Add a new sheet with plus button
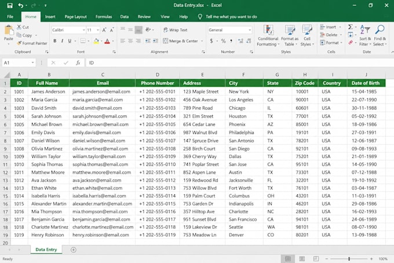The height and width of the screenshot is (263, 394). [74, 250]
